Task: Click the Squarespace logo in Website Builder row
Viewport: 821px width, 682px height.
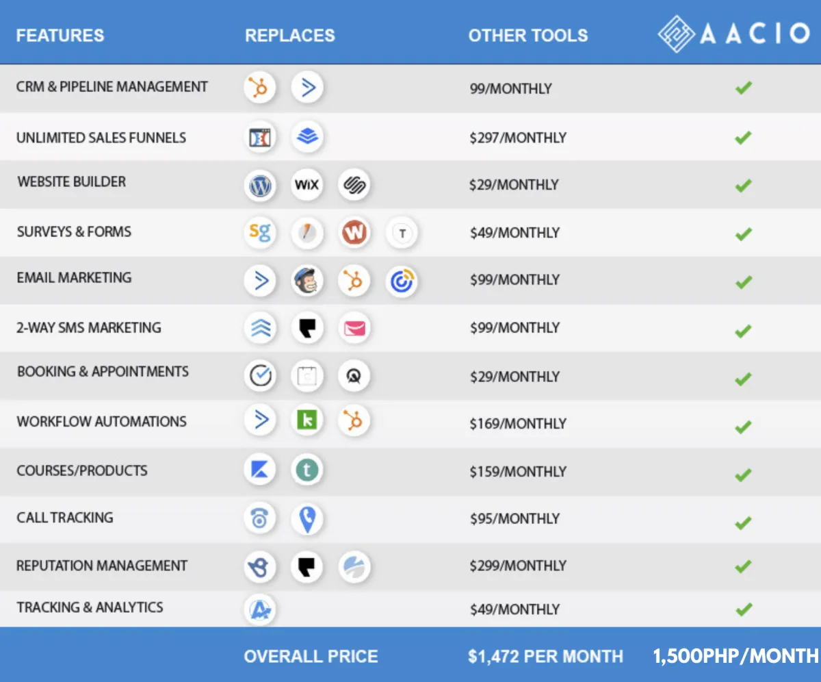Action: (354, 186)
